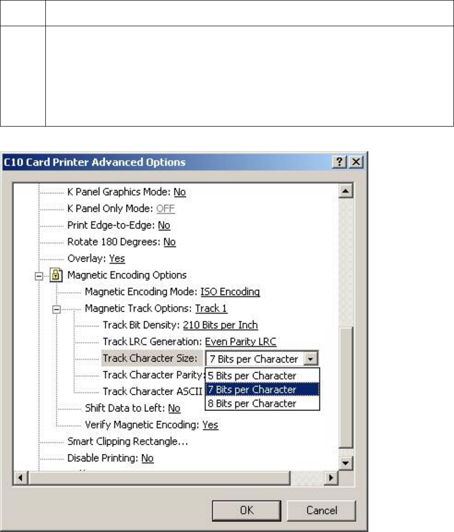This screenshot has height=532, width=454.
Task: Click Disable Printing value No
Action: pos(148,458)
